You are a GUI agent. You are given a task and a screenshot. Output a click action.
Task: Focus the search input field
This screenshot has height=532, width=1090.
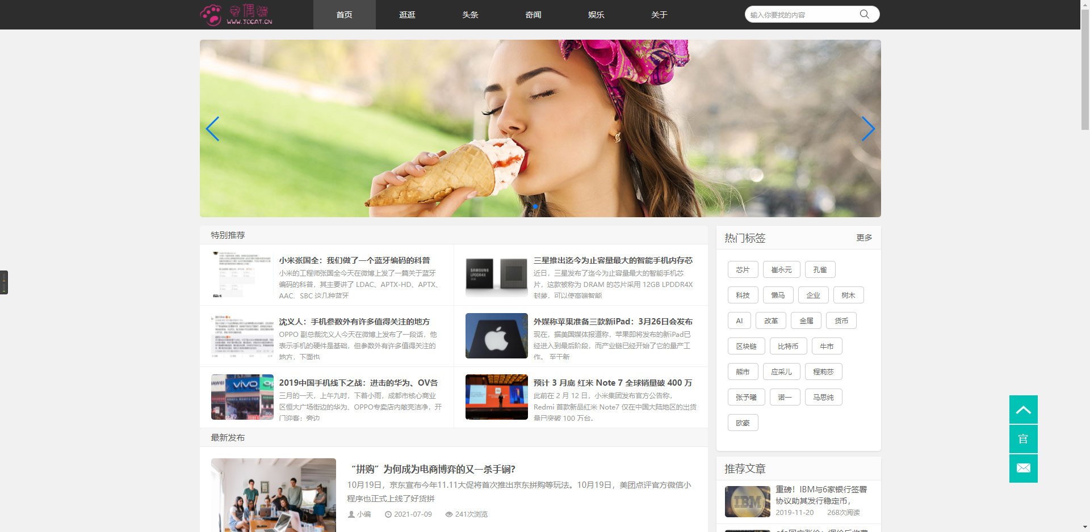(x=800, y=15)
